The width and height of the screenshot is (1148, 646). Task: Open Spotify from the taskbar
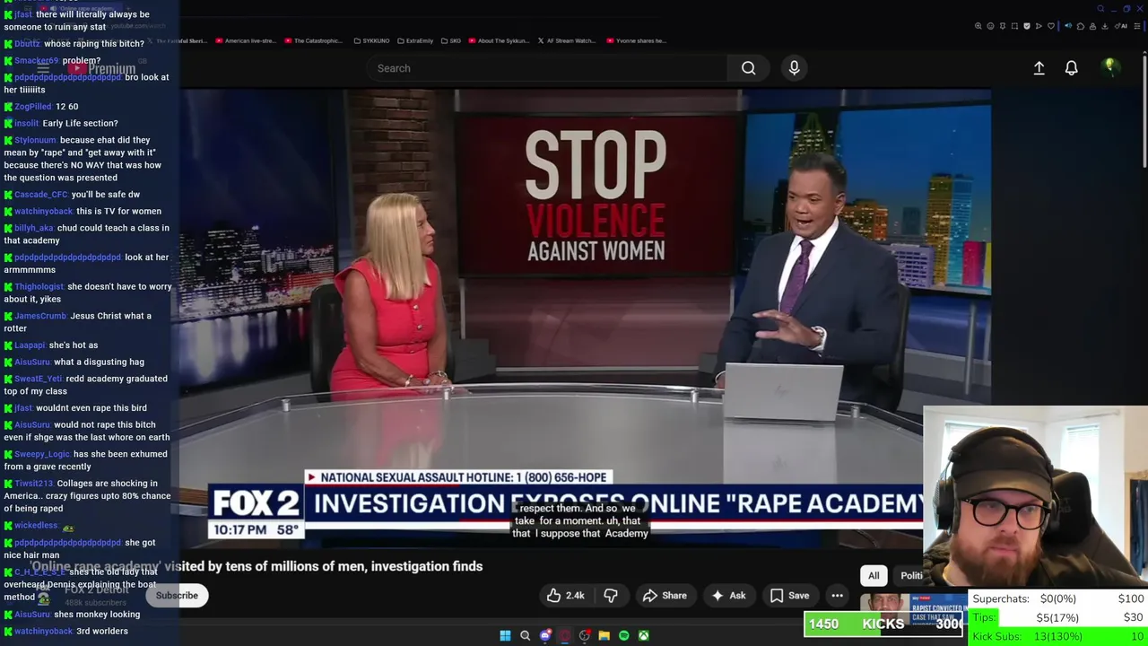(x=623, y=635)
